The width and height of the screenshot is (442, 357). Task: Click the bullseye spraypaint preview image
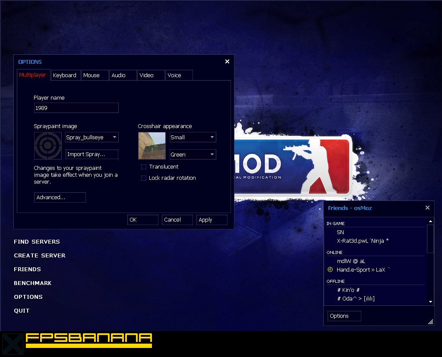[47, 146]
